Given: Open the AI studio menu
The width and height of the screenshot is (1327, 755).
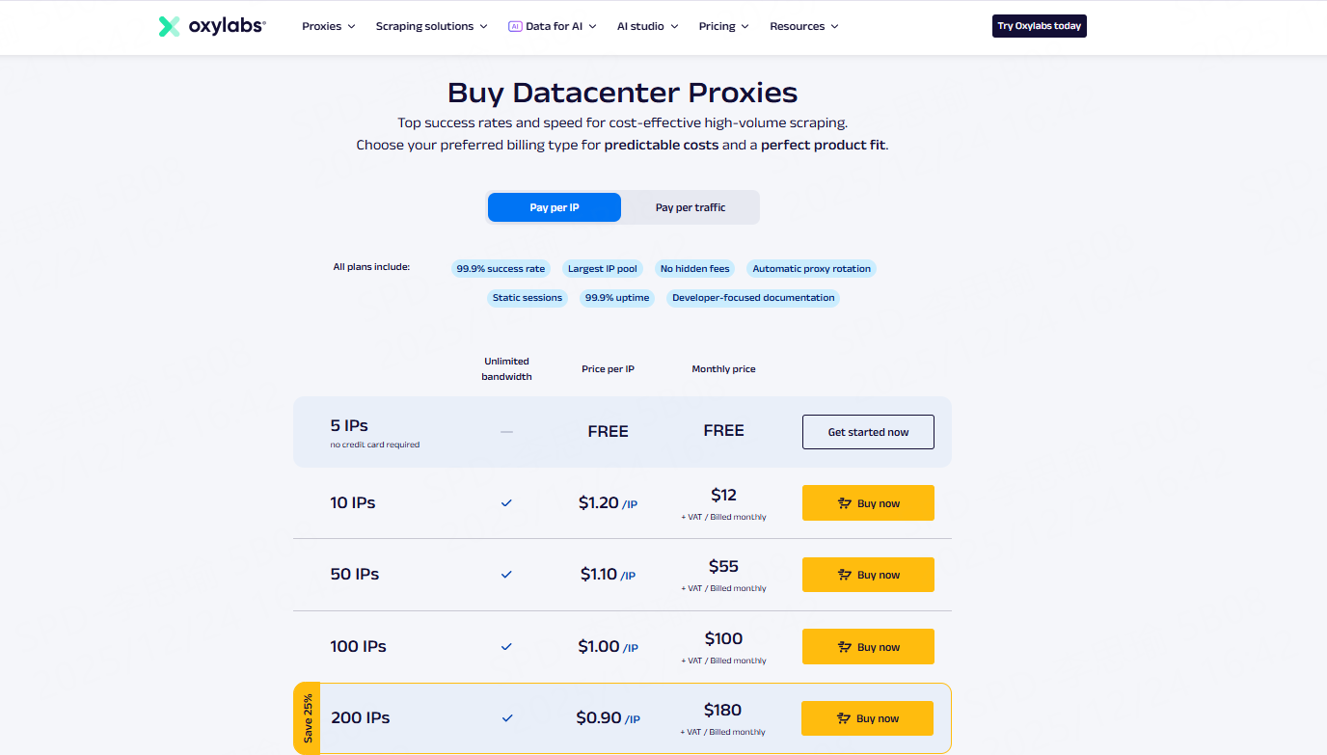Looking at the screenshot, I should [647, 27].
